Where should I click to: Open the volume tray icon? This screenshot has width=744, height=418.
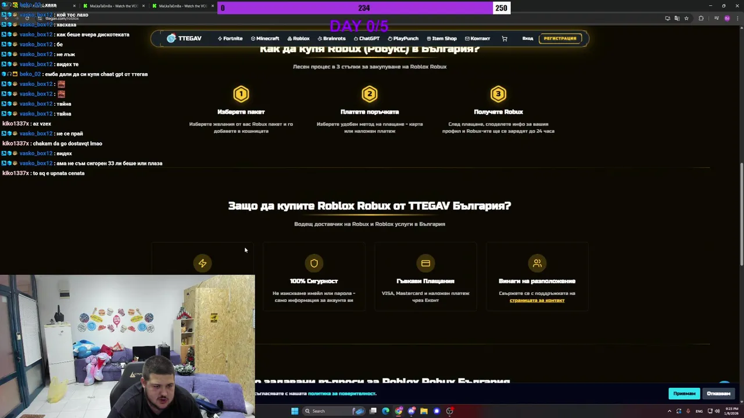718,411
